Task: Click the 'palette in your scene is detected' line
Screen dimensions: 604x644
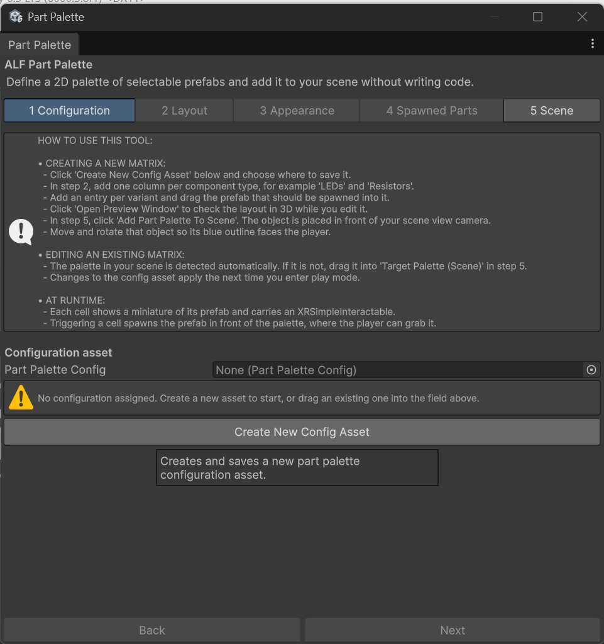Action: (285, 266)
